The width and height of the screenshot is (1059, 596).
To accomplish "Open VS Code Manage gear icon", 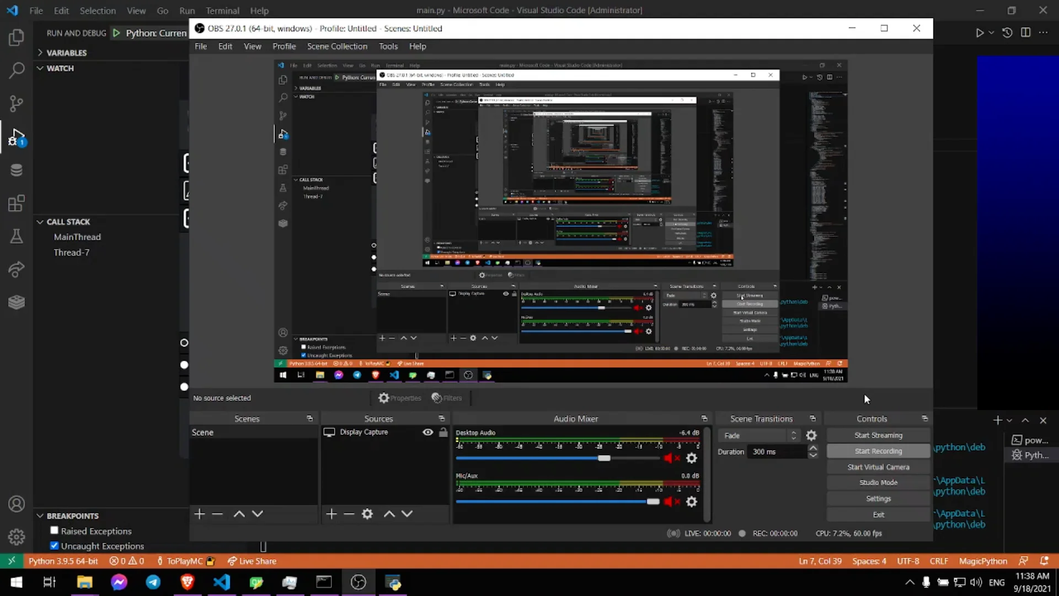I will [17, 536].
